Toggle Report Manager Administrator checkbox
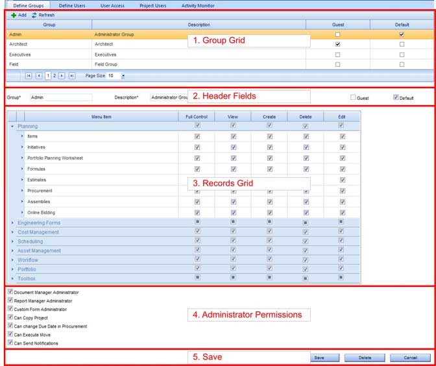This screenshot has width=436, height=366. click(10, 300)
